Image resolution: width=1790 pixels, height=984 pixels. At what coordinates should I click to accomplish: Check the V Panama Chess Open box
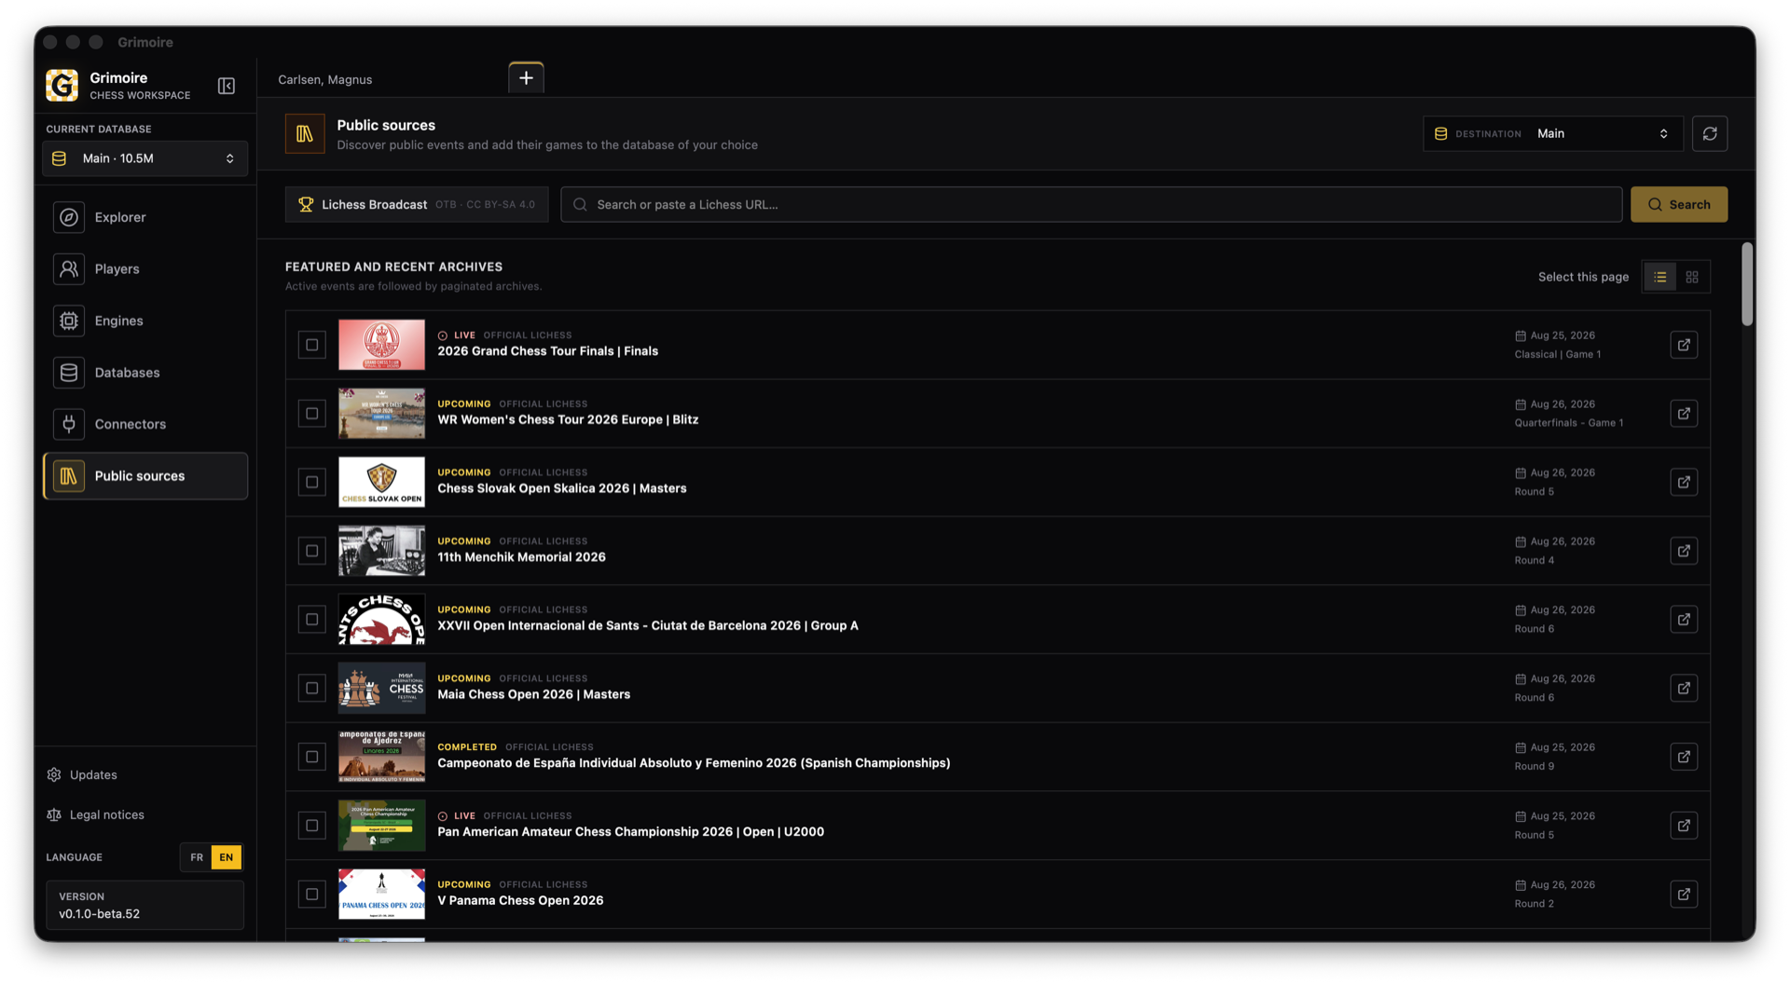tap(312, 895)
